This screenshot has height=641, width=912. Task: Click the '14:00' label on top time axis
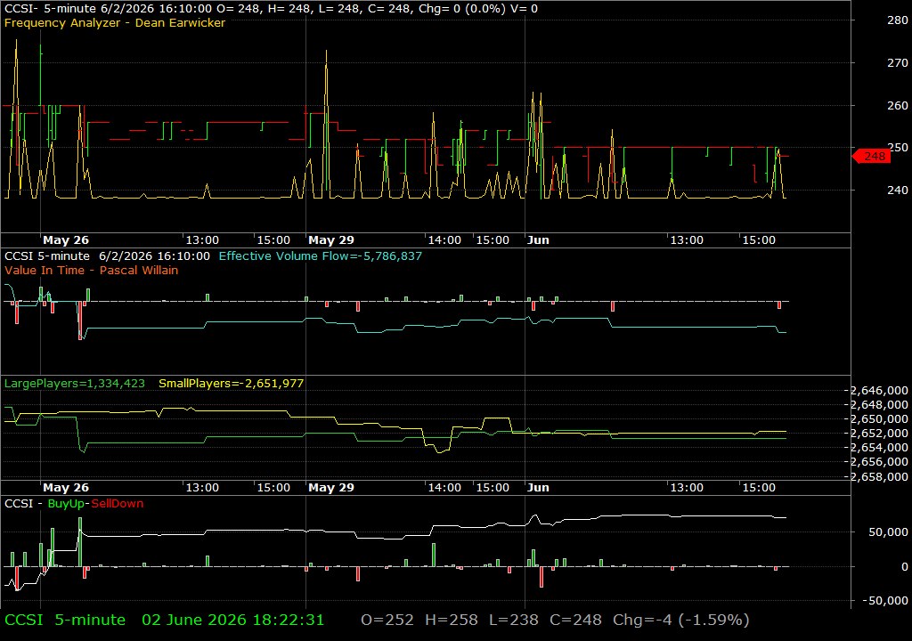point(444,239)
